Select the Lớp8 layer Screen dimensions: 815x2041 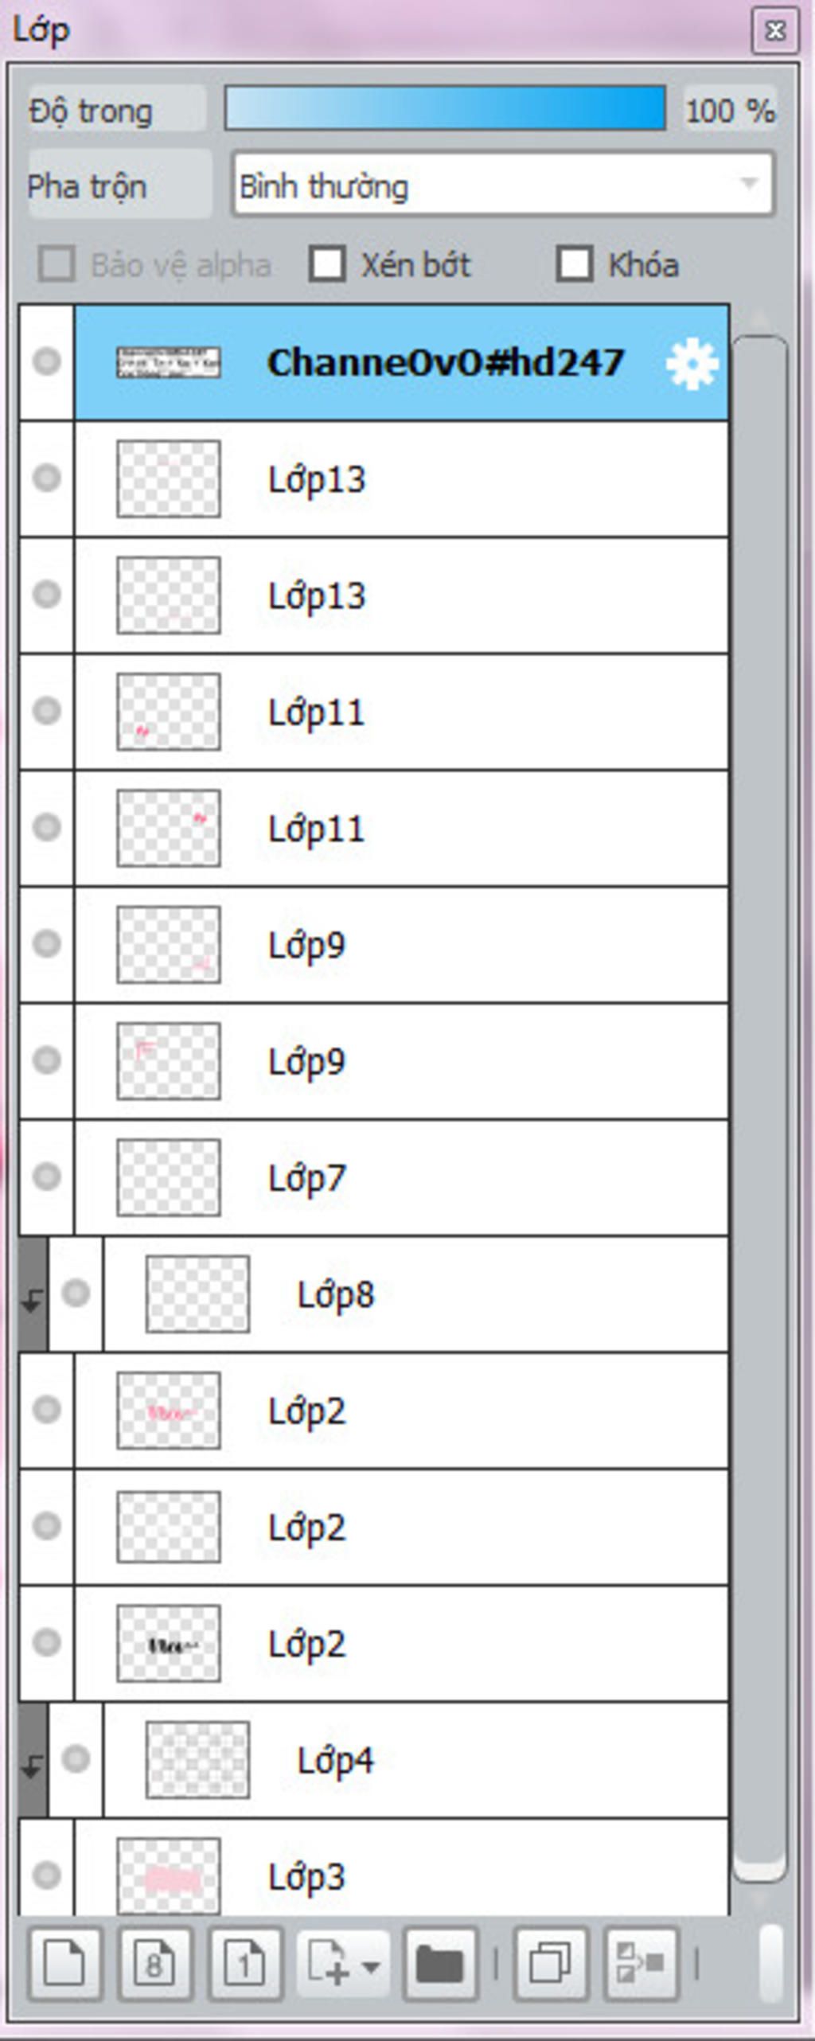point(416,1294)
